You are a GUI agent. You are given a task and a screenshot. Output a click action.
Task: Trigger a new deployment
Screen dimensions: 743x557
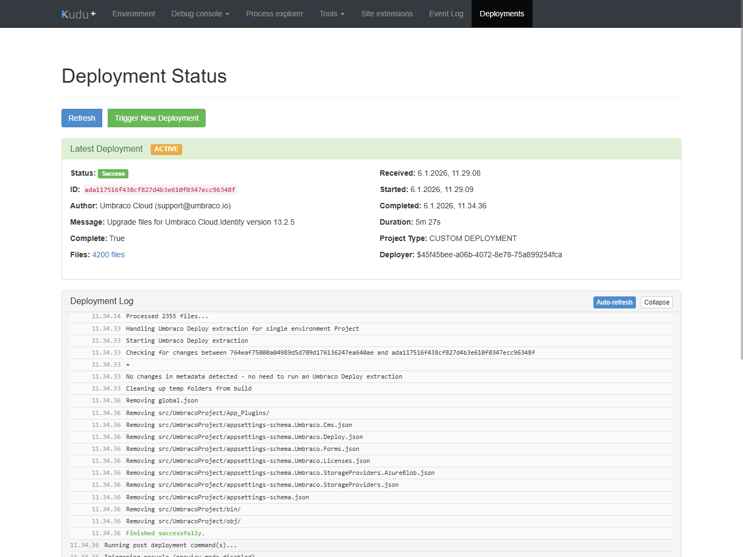click(x=156, y=117)
